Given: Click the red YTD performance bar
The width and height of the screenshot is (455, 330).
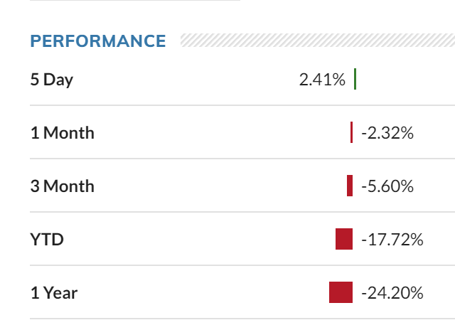Looking at the screenshot, I should 344,239.
